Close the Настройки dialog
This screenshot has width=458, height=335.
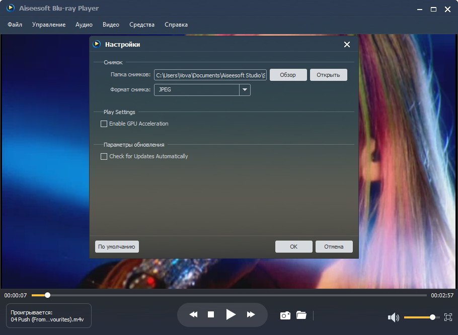click(347, 45)
